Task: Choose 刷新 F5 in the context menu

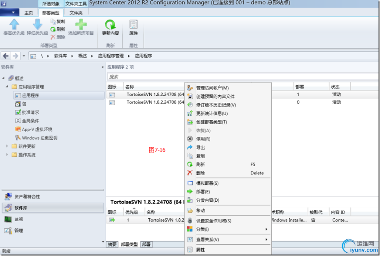Action: click(227, 164)
